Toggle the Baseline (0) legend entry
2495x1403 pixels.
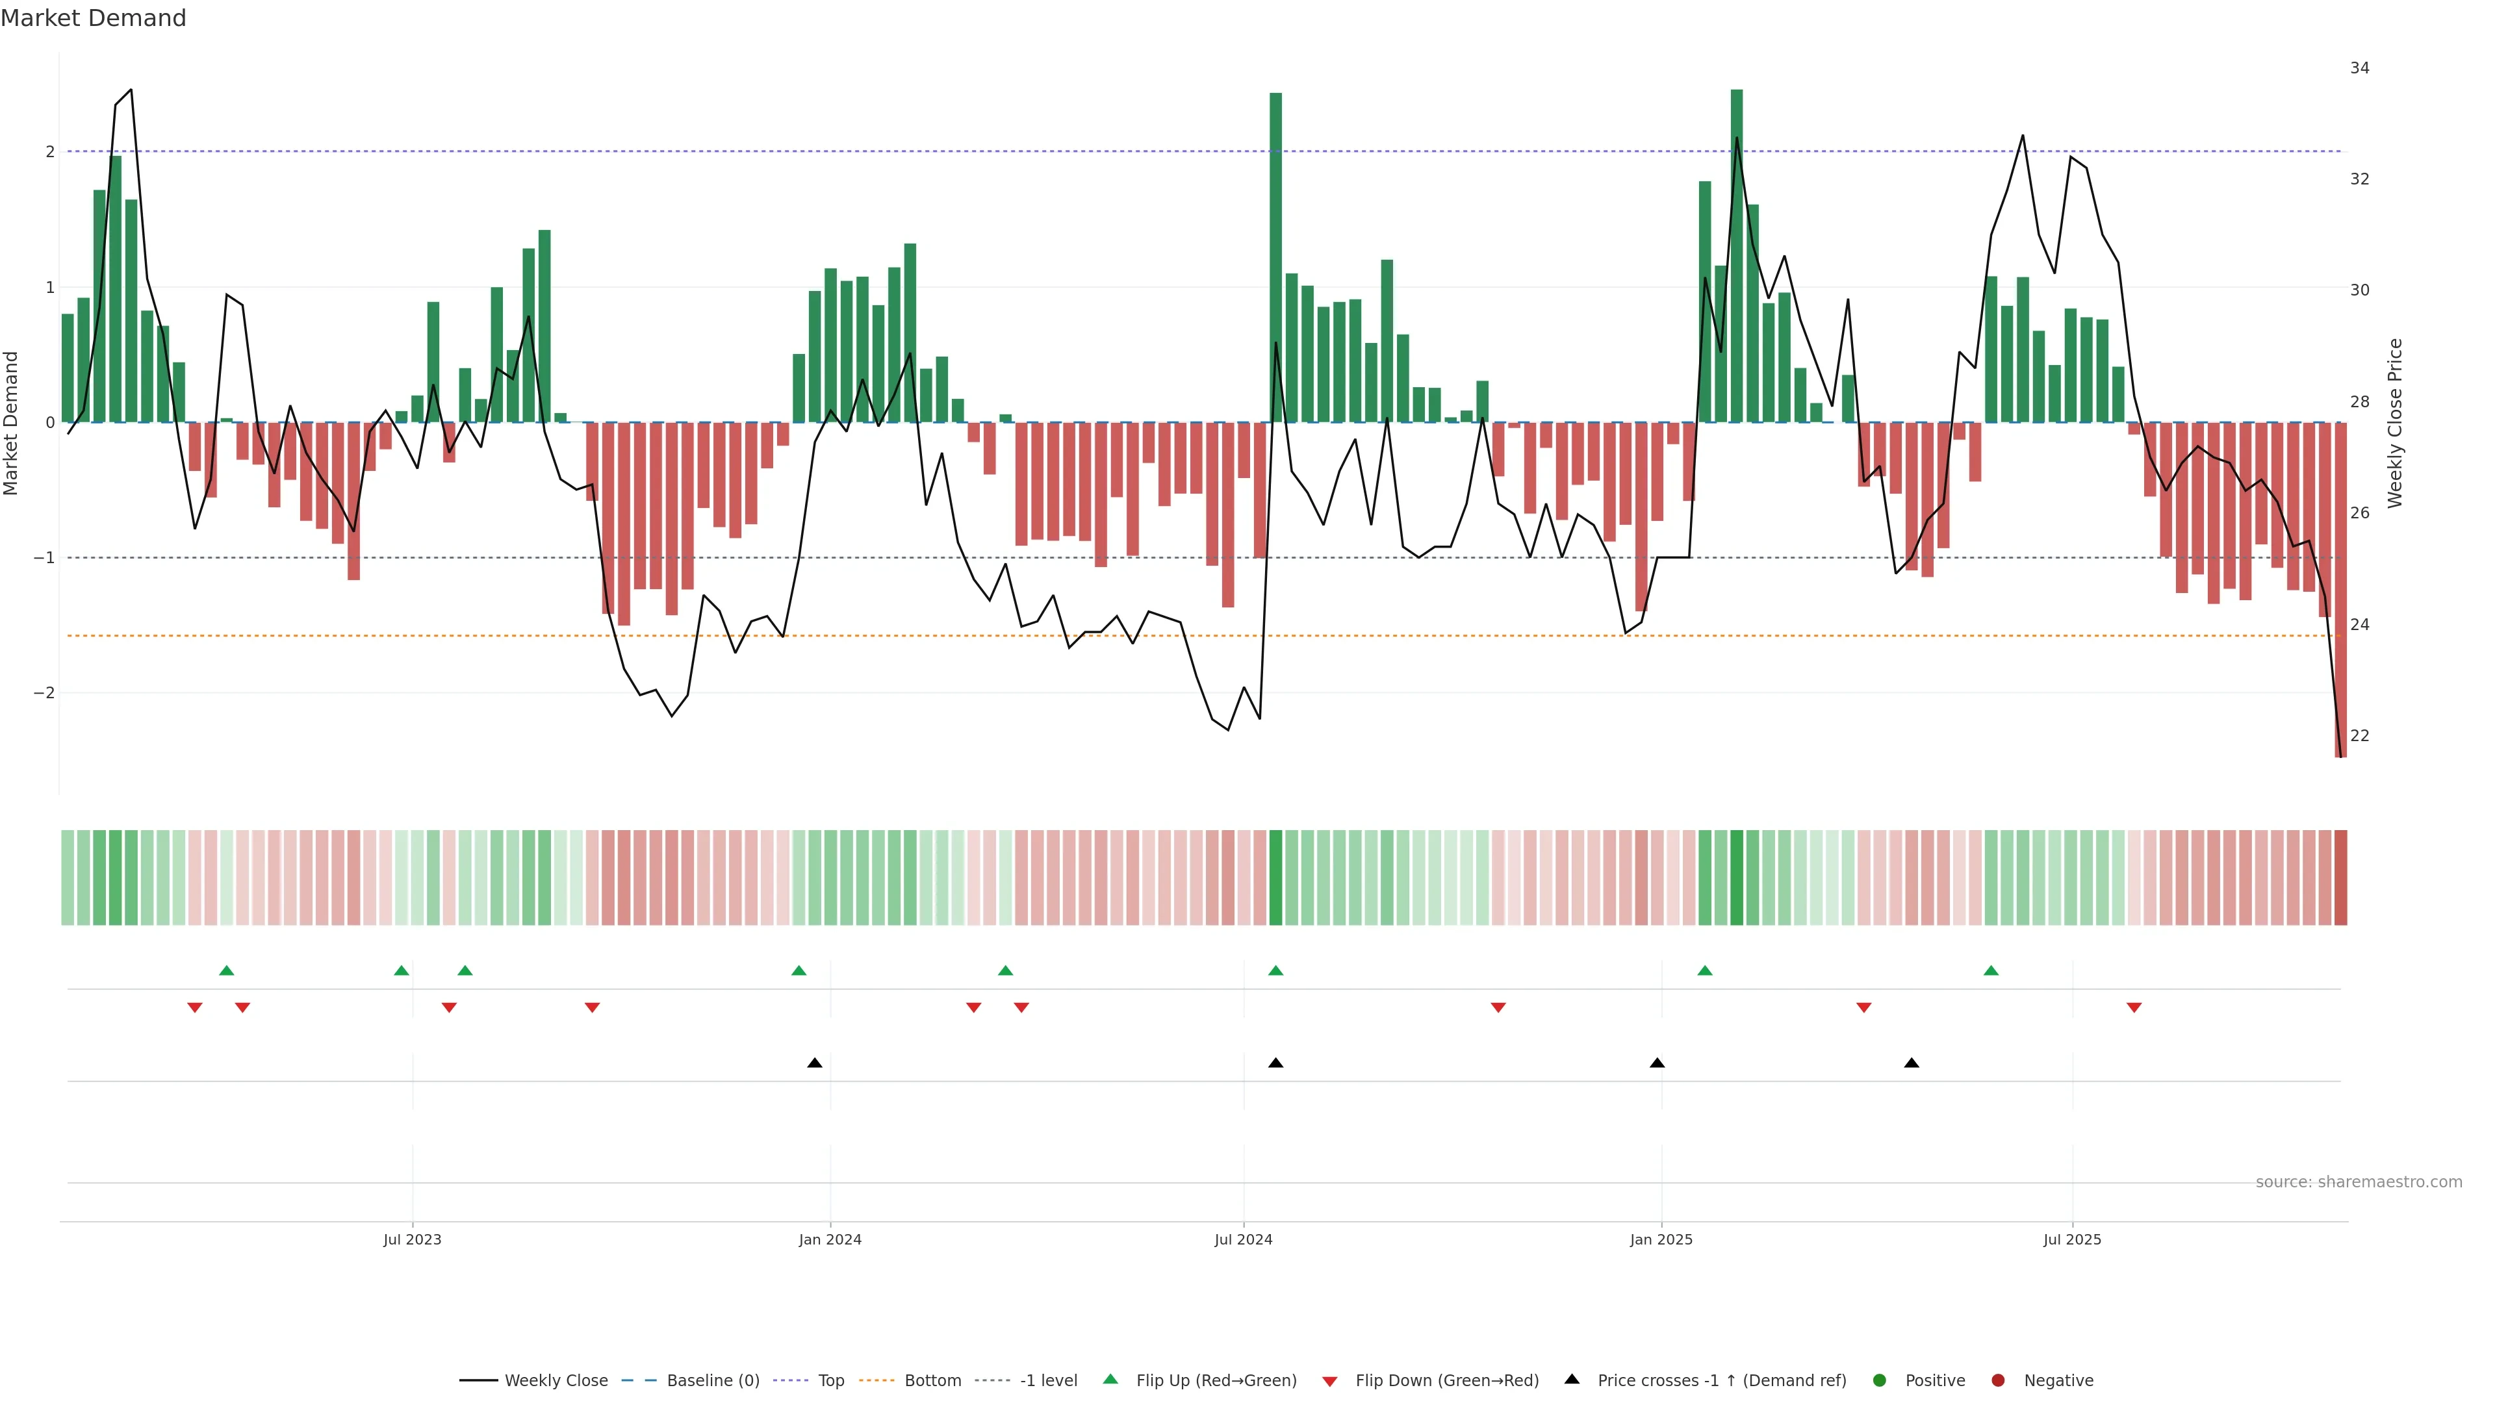(713, 1380)
